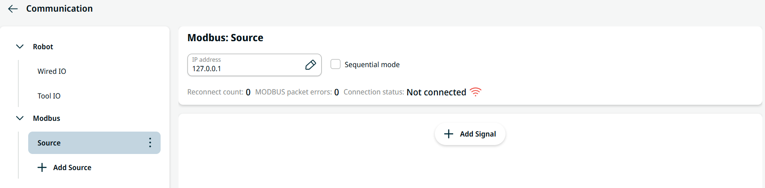Screen dimensions: 765x188
Task: Collapse the Robot section chevron
Action: (x=20, y=47)
